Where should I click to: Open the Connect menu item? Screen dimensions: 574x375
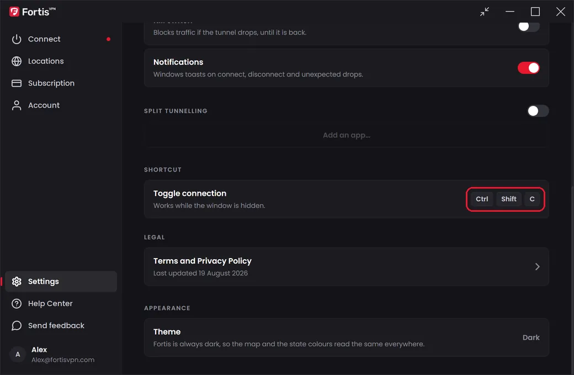point(61,39)
